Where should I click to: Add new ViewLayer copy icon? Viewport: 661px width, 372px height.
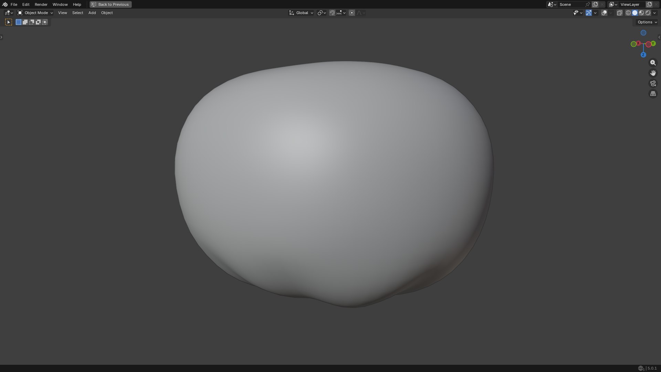(649, 4)
